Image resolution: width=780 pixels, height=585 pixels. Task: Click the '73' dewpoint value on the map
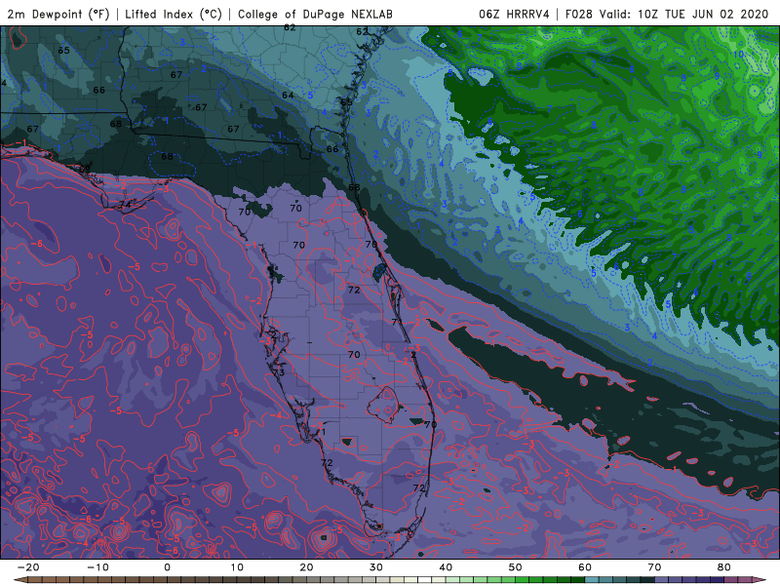click(279, 372)
